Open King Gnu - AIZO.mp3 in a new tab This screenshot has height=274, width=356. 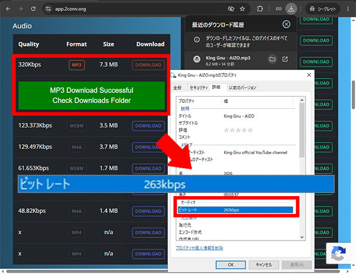click(285, 59)
